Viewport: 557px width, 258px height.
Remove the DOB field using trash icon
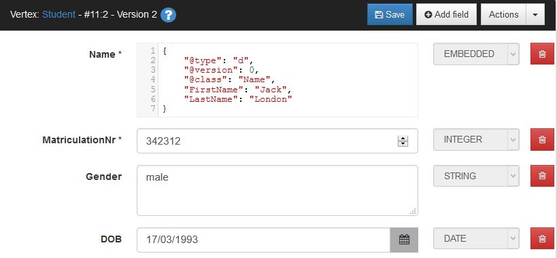(x=542, y=238)
